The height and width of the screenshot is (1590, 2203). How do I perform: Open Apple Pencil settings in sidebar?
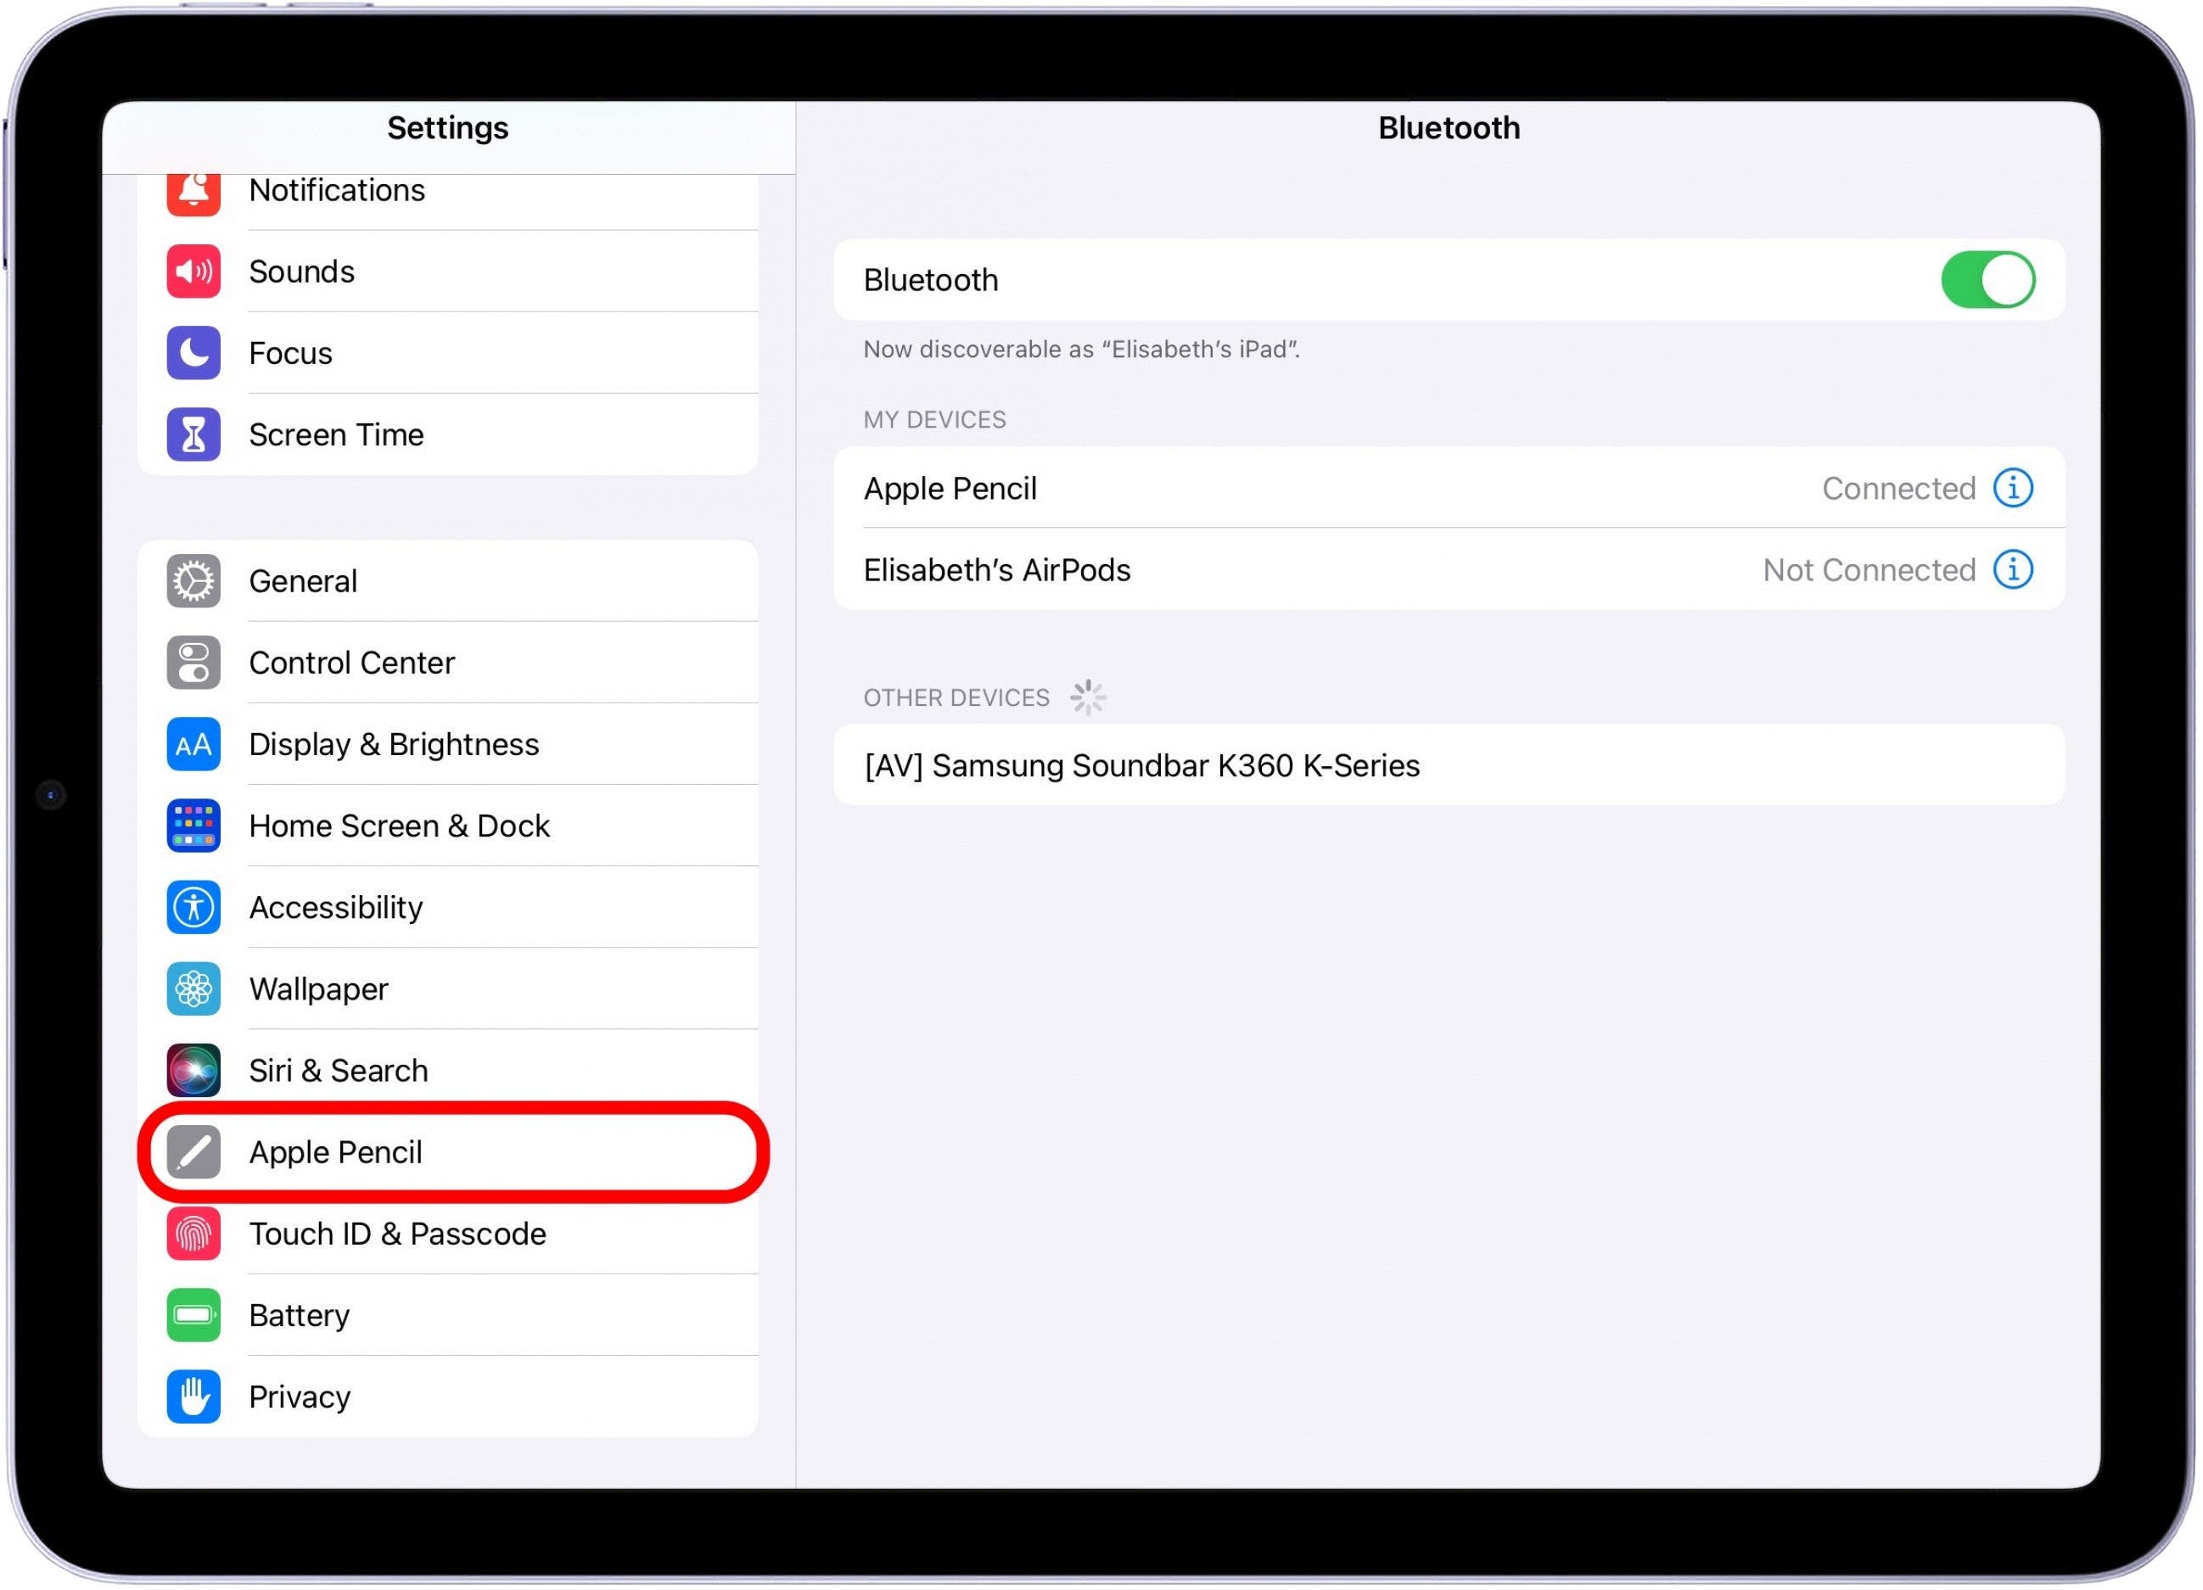(448, 1152)
